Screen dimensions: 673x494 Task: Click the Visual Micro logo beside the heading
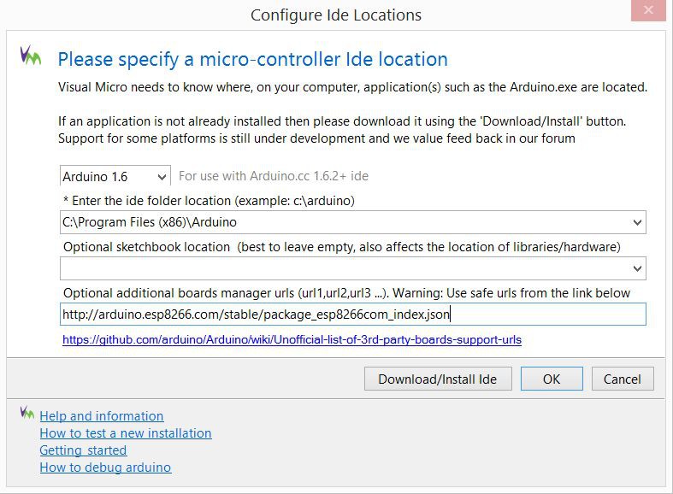(x=31, y=56)
